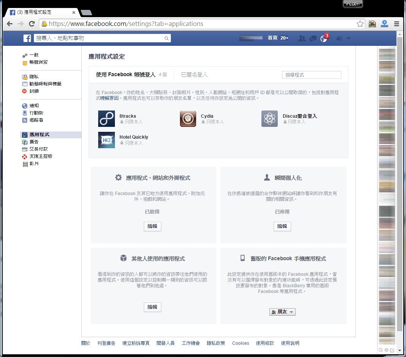This screenshot has height=357, width=406.
Task: Open the 朋友 audience dropdown
Action: coord(282,312)
